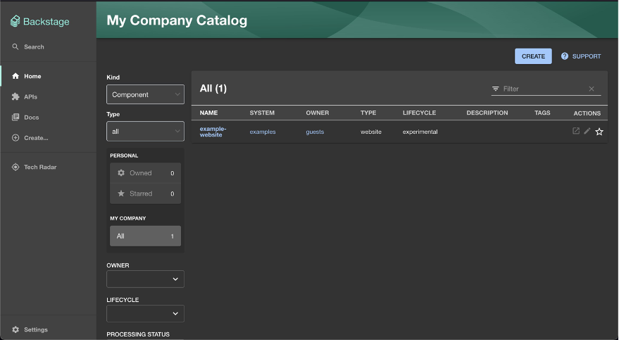
Task: Open Search from the sidebar
Action: (x=33, y=47)
